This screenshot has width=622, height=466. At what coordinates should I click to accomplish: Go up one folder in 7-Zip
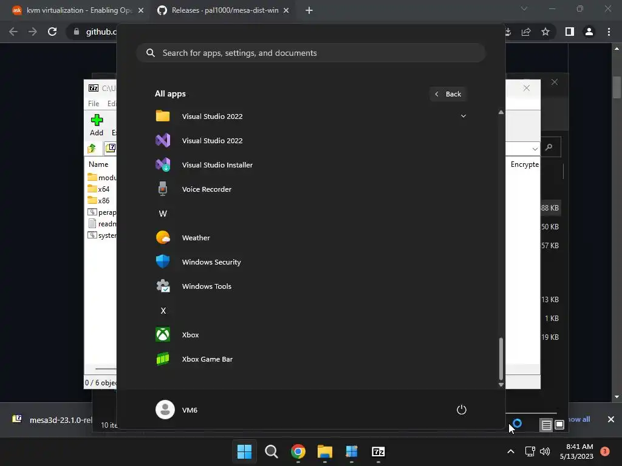92,148
